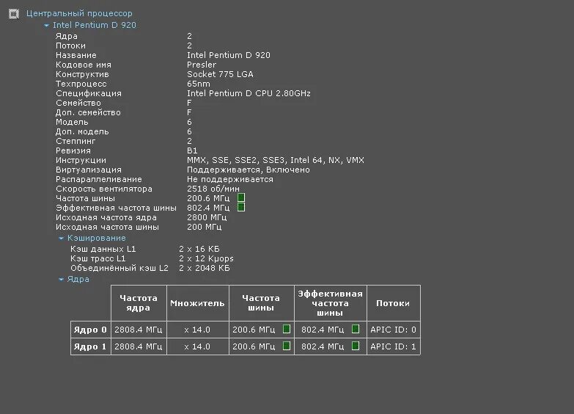Click the CPU chip icon beside Центральный процессор
Image resolution: width=574 pixels, height=414 pixels.
tap(13, 14)
